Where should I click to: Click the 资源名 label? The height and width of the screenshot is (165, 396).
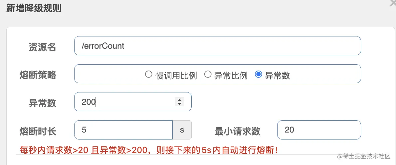tap(42, 47)
